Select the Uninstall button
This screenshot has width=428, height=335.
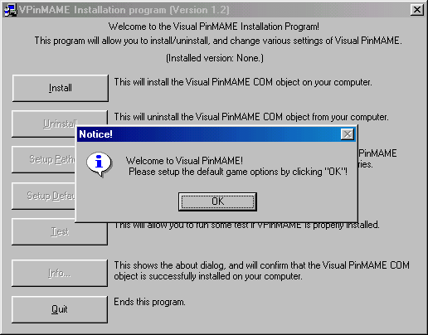[x=44, y=124]
